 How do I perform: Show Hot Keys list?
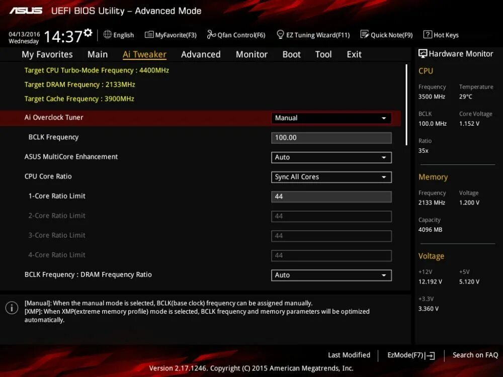[x=446, y=35]
